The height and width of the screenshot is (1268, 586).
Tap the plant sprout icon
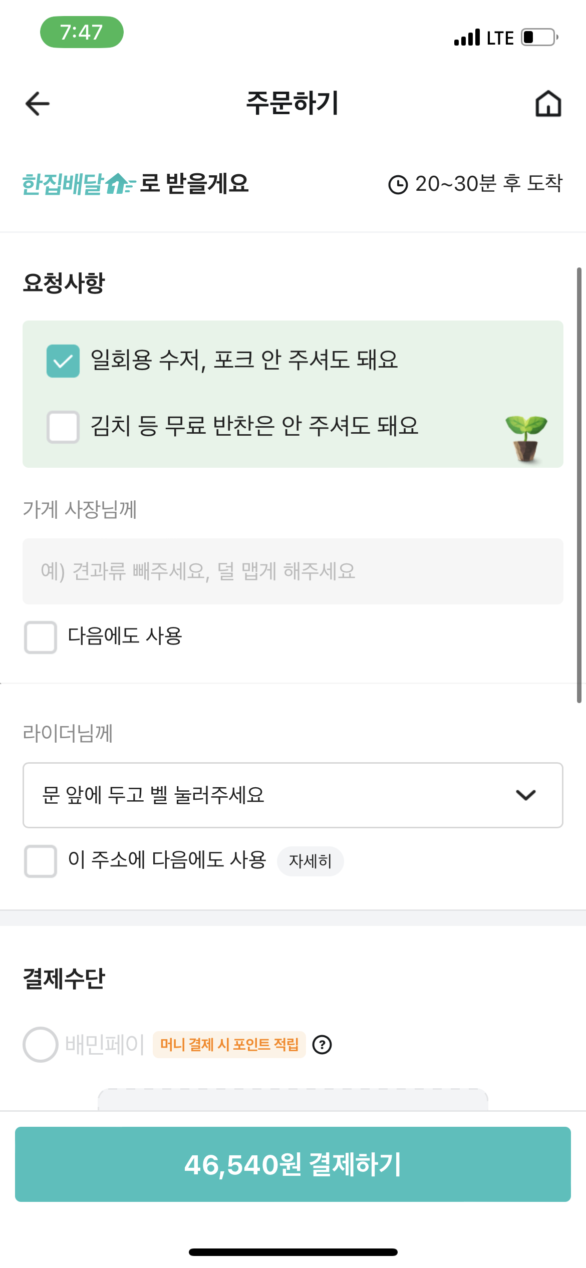click(526, 438)
